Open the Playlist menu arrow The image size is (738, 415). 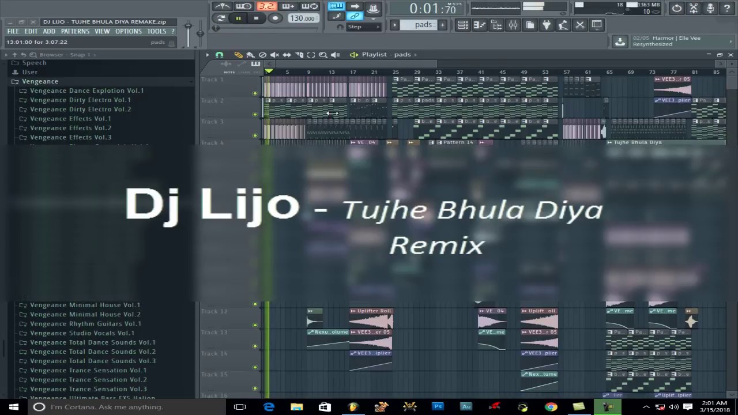[208, 55]
